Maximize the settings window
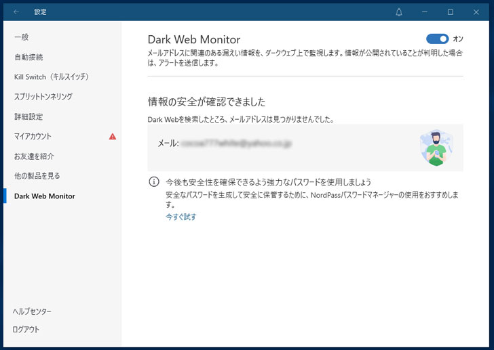Viewport: 494px width, 350px height. click(x=451, y=12)
